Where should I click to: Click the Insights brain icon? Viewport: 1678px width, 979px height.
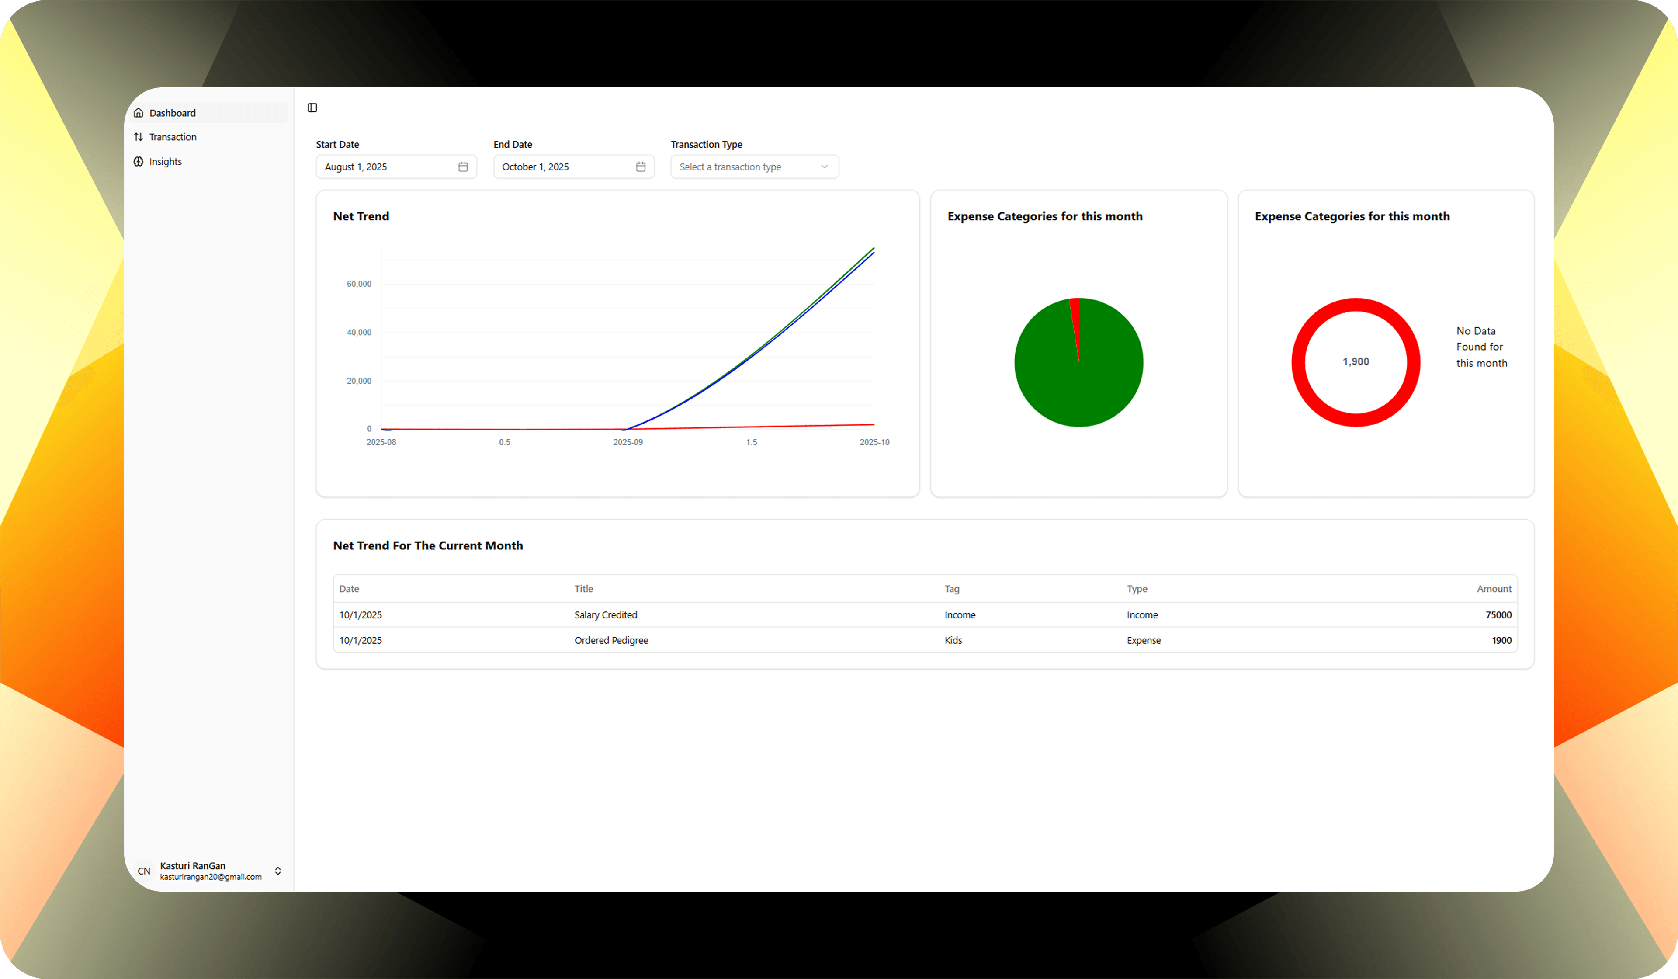pyautogui.click(x=139, y=162)
